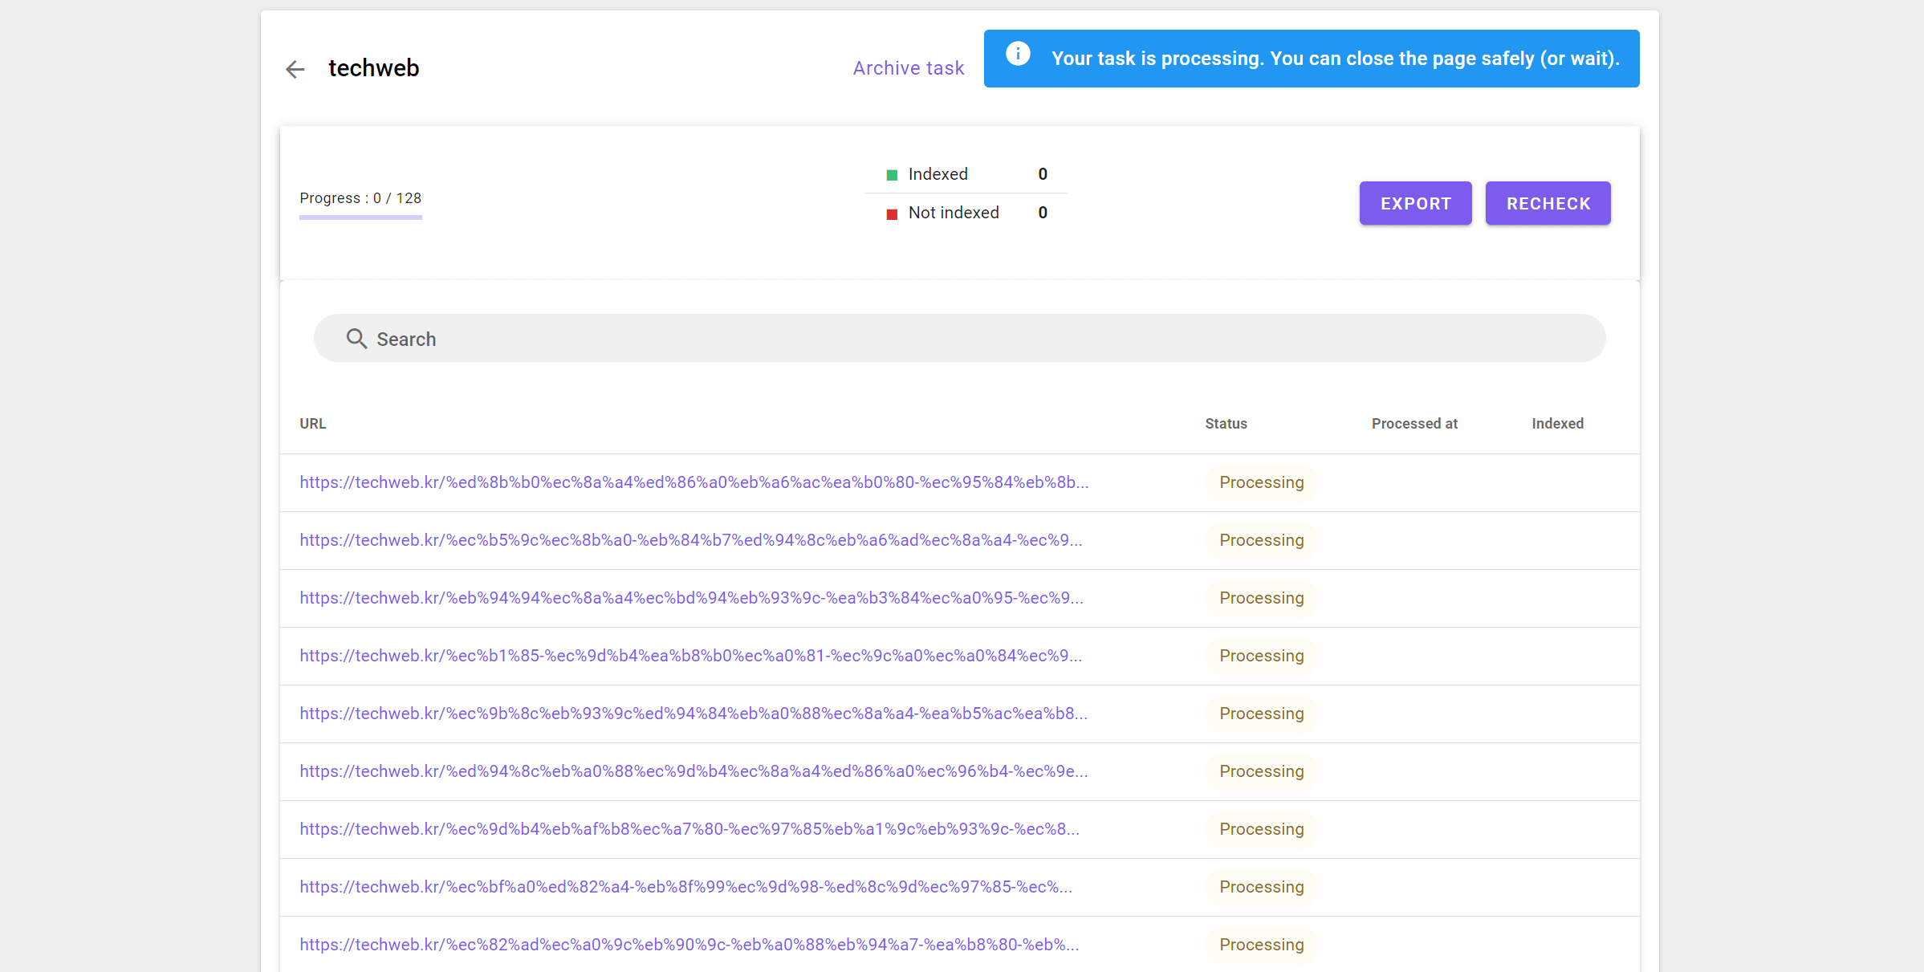Sort by the Processed at column header
Screen dimensions: 1924x972
[x=1414, y=423]
